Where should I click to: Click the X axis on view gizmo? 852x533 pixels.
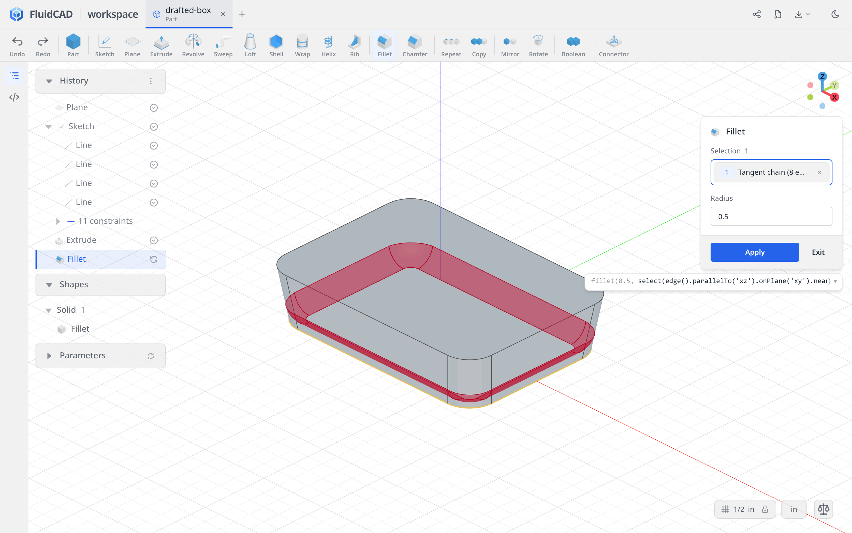[x=834, y=97]
